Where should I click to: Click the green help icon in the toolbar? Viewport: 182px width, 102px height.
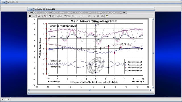pos(107,16)
